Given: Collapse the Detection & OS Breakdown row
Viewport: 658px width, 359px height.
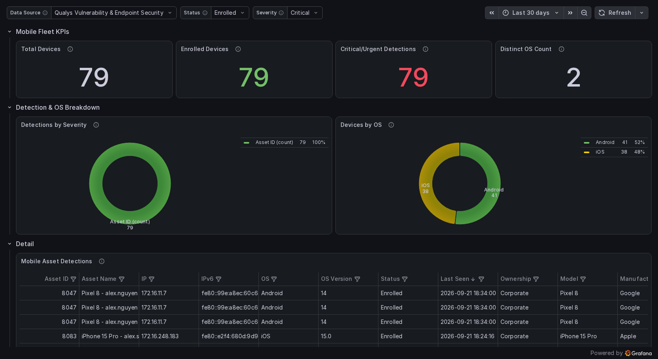Looking at the screenshot, I should pyautogui.click(x=10, y=107).
